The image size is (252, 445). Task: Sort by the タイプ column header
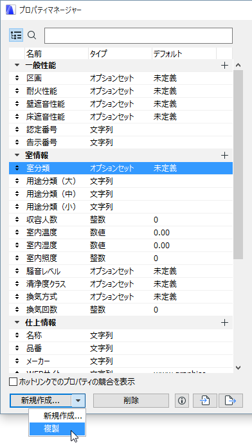[120, 53]
